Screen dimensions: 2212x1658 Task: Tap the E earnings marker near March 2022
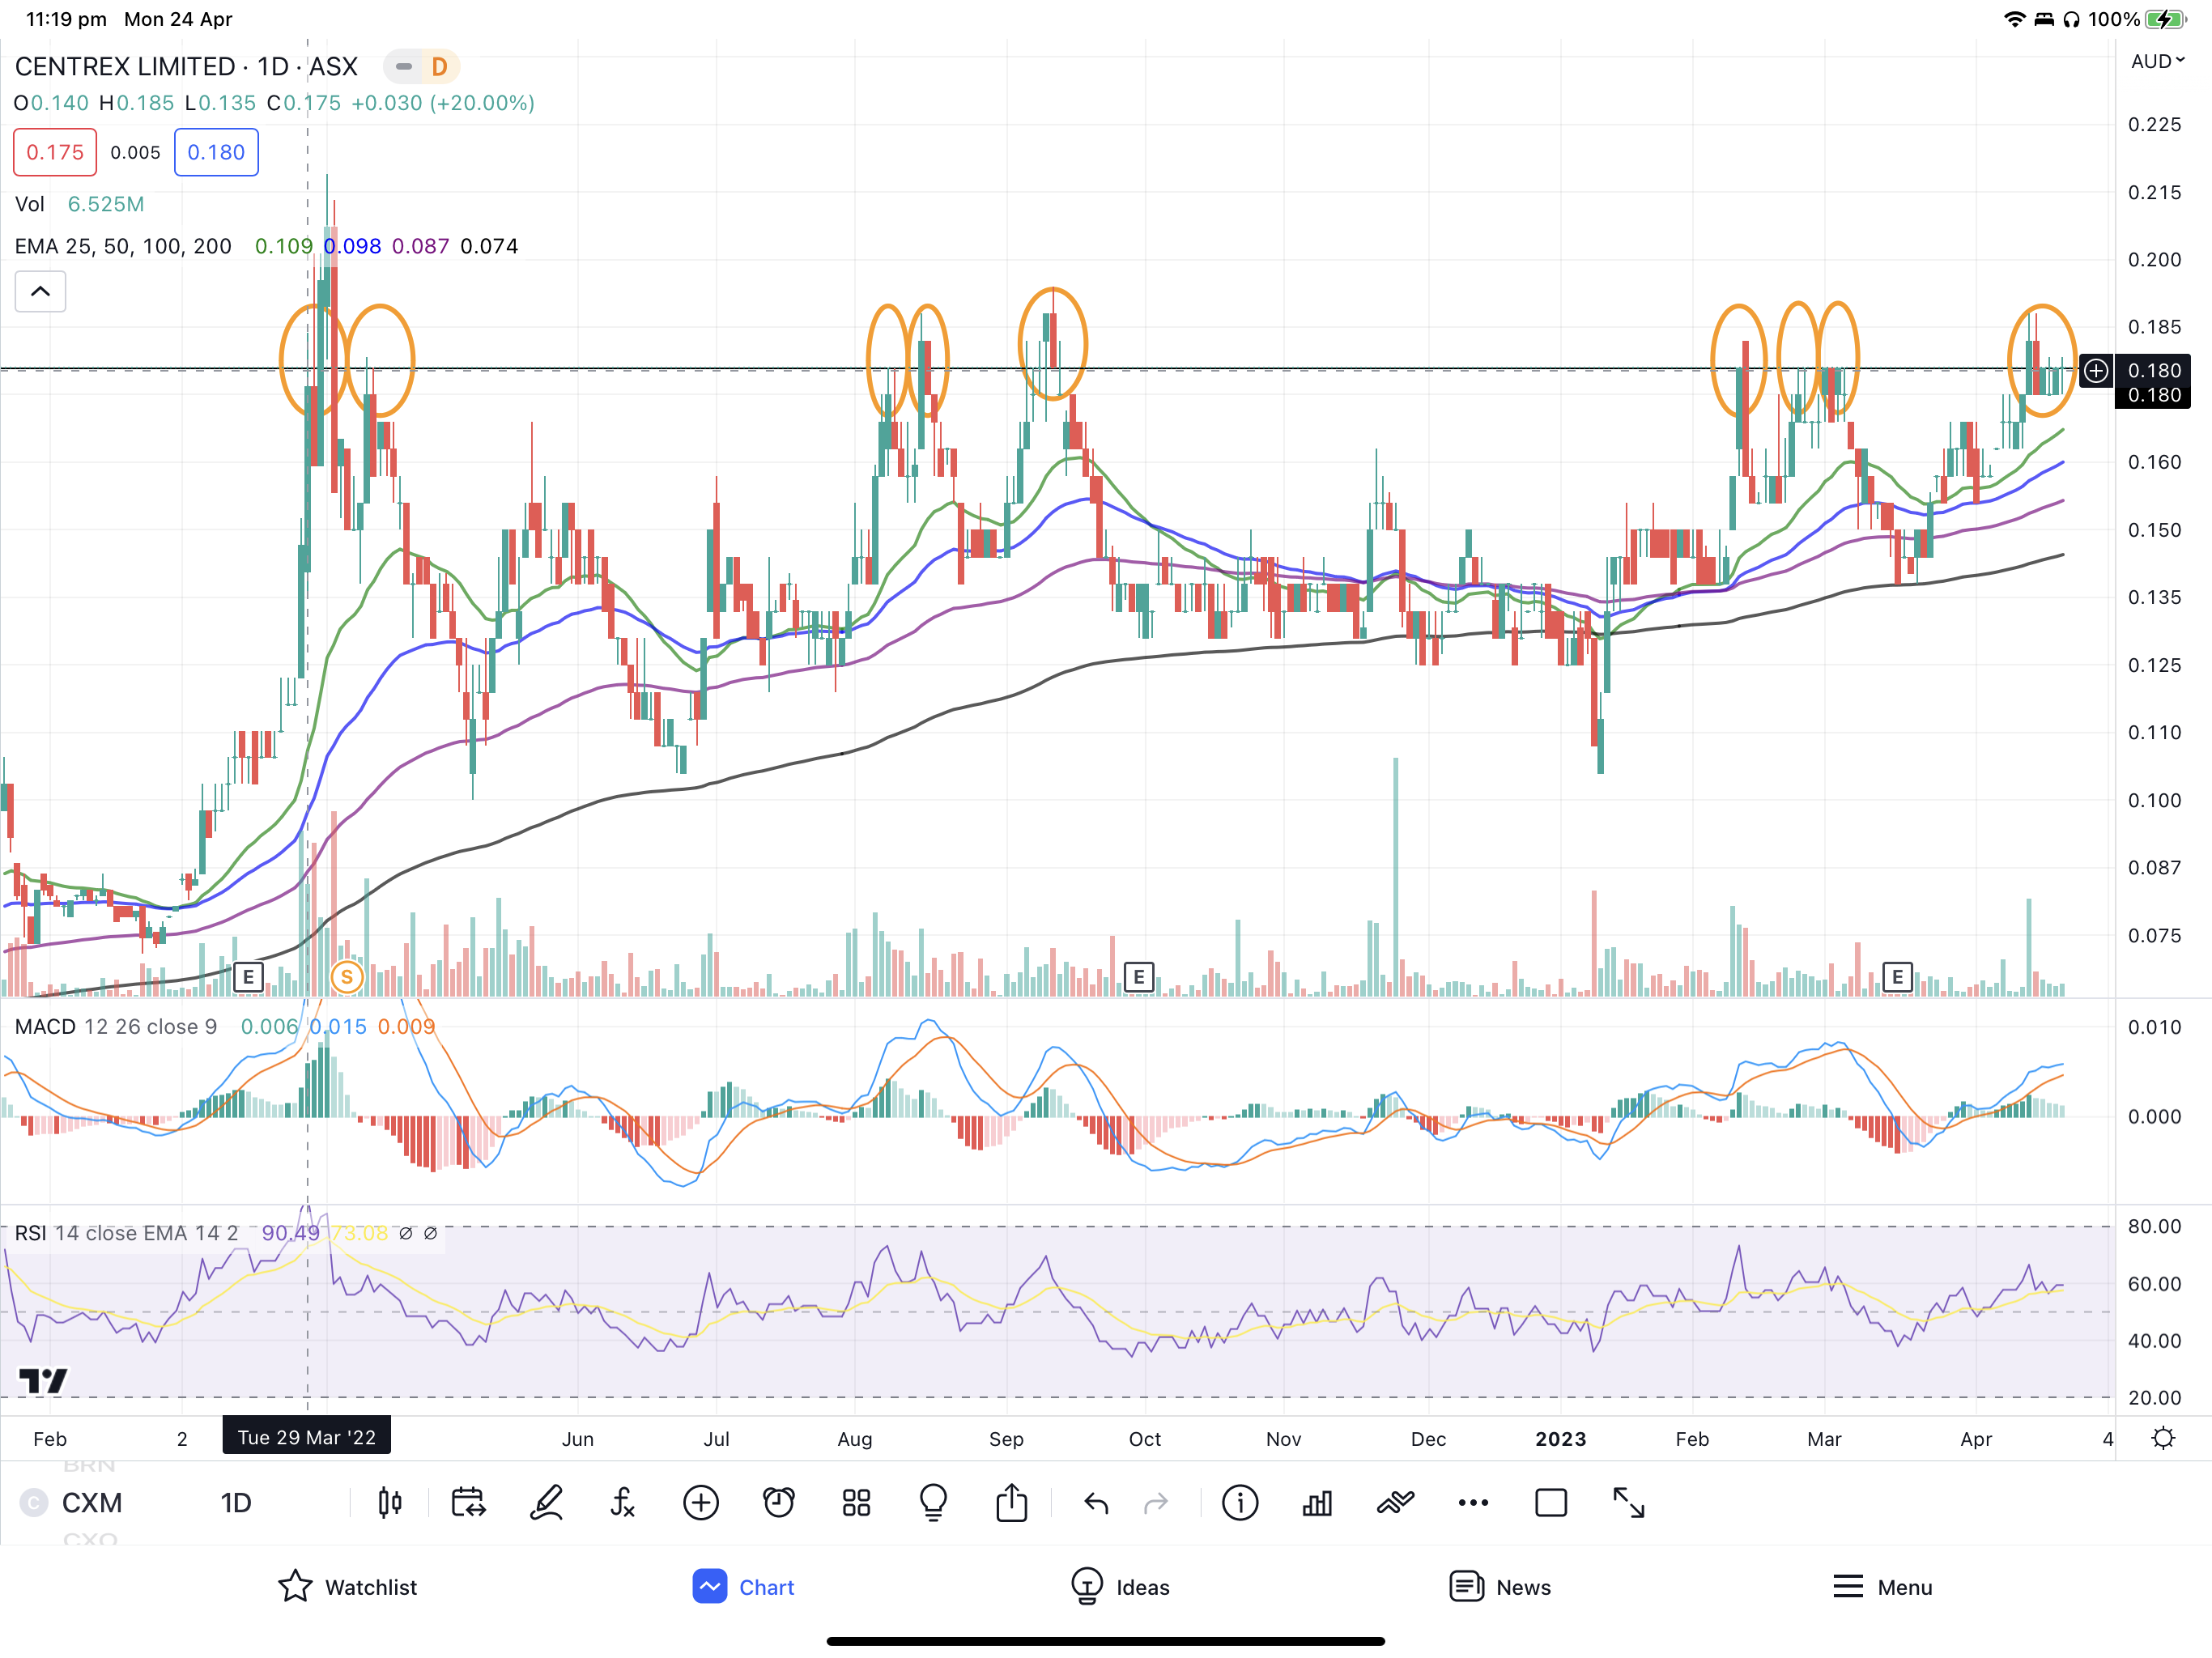tap(248, 977)
